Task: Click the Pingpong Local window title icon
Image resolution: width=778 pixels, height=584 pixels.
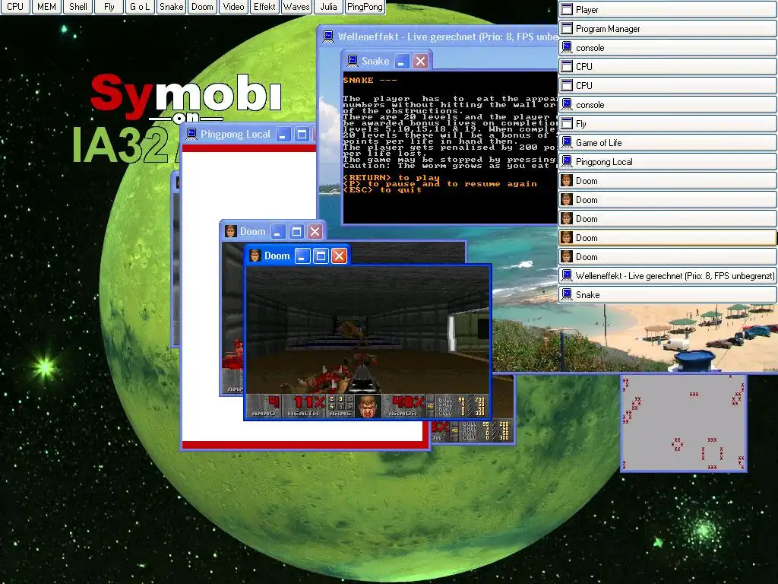Action: 191,134
